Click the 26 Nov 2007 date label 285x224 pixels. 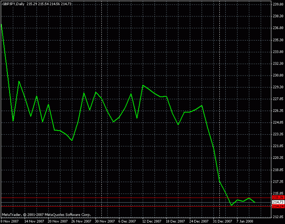tap(81, 221)
